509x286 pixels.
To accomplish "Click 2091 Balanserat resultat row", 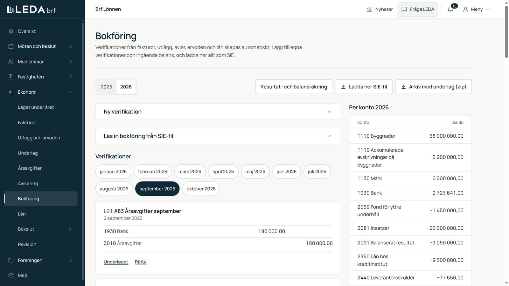I will pyautogui.click(x=410, y=243).
